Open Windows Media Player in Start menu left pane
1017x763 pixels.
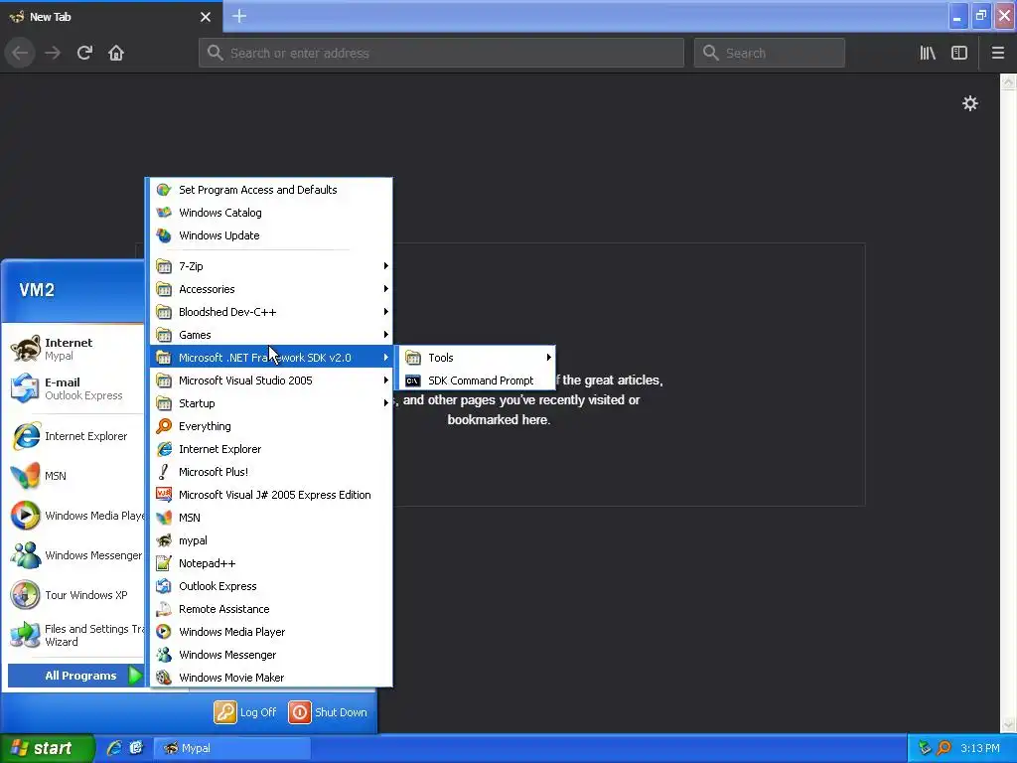point(75,516)
